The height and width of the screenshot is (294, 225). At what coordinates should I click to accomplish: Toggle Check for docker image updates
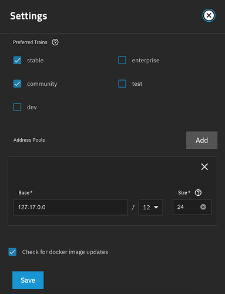coord(12,252)
